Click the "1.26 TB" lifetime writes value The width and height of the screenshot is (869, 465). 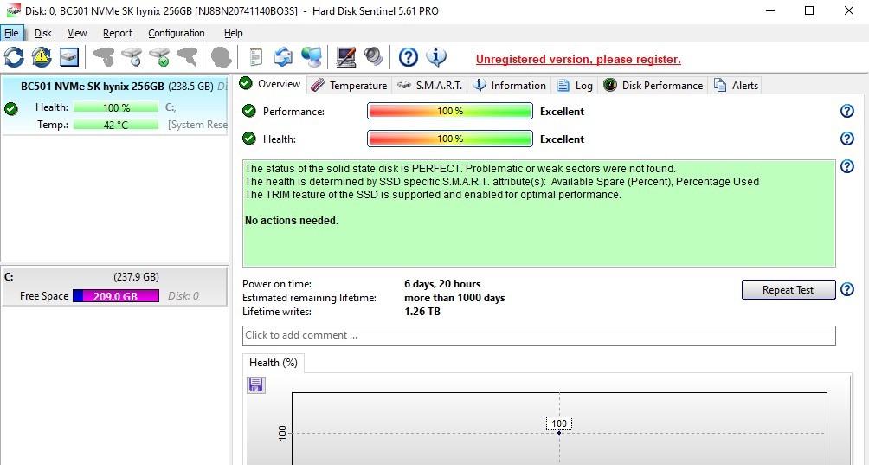(x=422, y=312)
